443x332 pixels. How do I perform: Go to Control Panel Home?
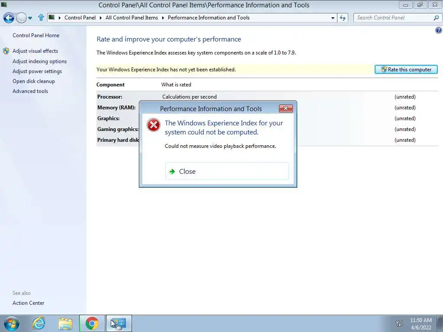point(36,35)
